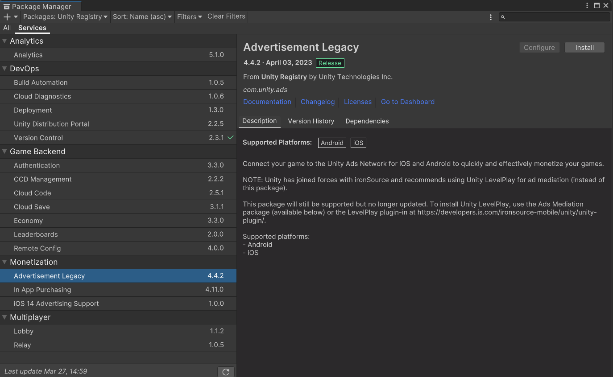This screenshot has height=377, width=613.
Task: Select the Services tab
Action: pyautogui.click(x=32, y=28)
